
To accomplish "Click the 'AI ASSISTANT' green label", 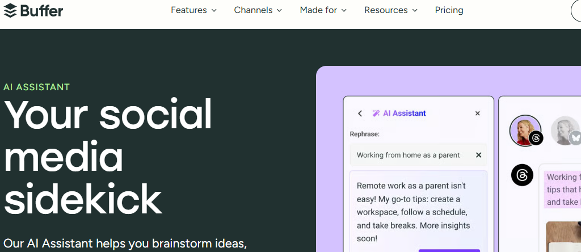I will 36,87.
